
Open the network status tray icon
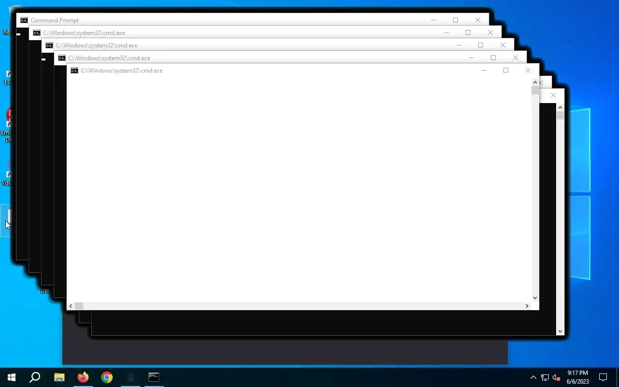[x=545, y=377]
